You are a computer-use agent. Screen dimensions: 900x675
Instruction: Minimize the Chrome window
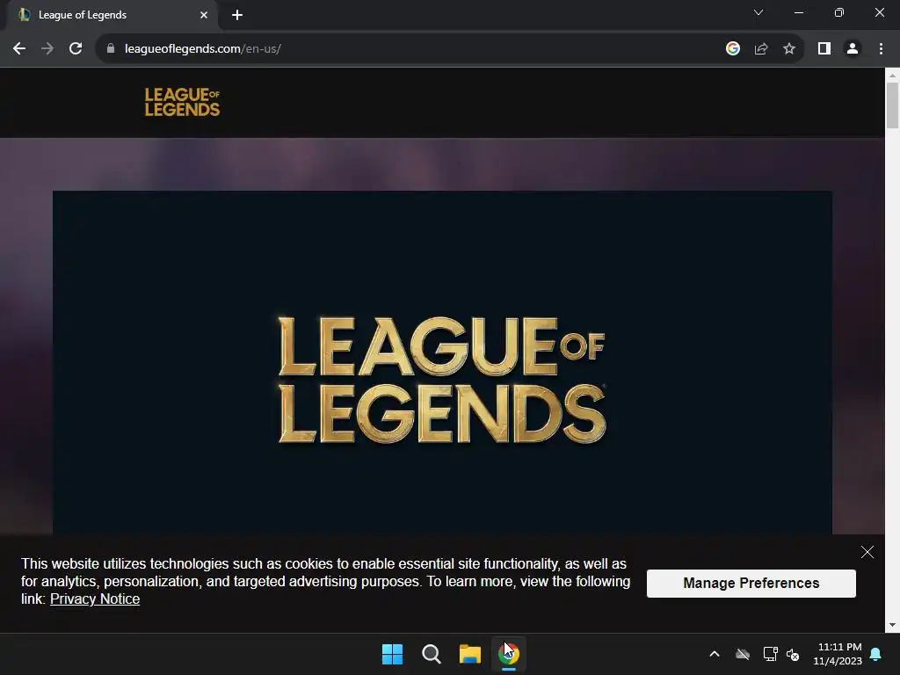tap(798, 12)
